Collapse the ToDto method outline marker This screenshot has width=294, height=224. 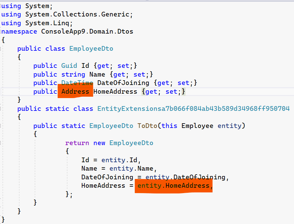[x=1, y=126]
